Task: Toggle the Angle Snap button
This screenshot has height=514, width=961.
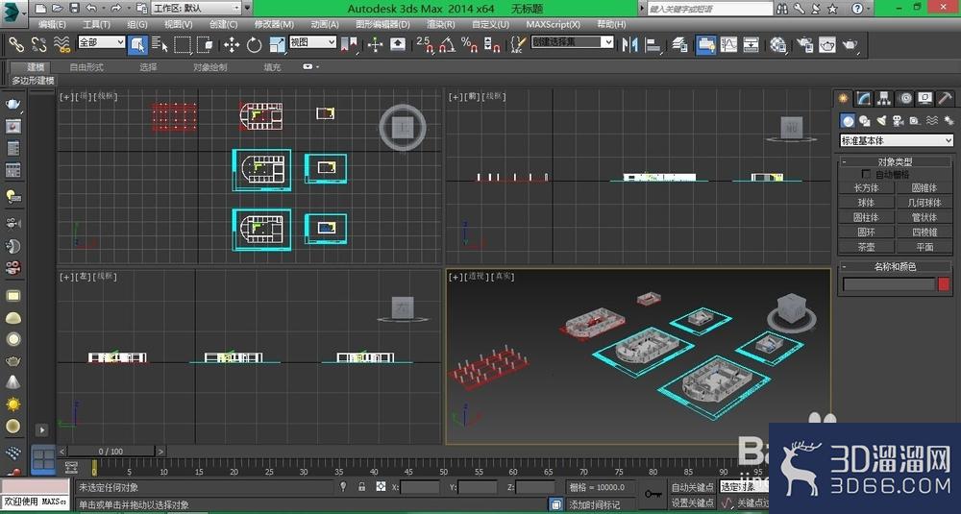Action: (x=448, y=44)
